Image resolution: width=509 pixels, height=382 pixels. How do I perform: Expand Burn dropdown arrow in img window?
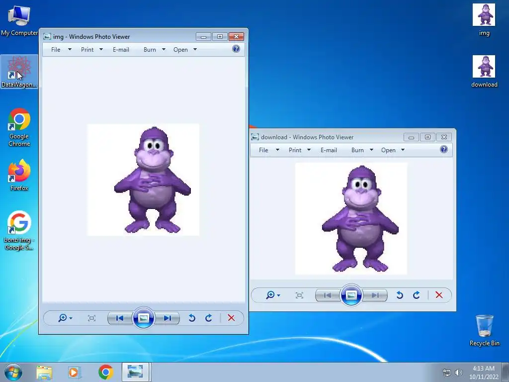164,49
